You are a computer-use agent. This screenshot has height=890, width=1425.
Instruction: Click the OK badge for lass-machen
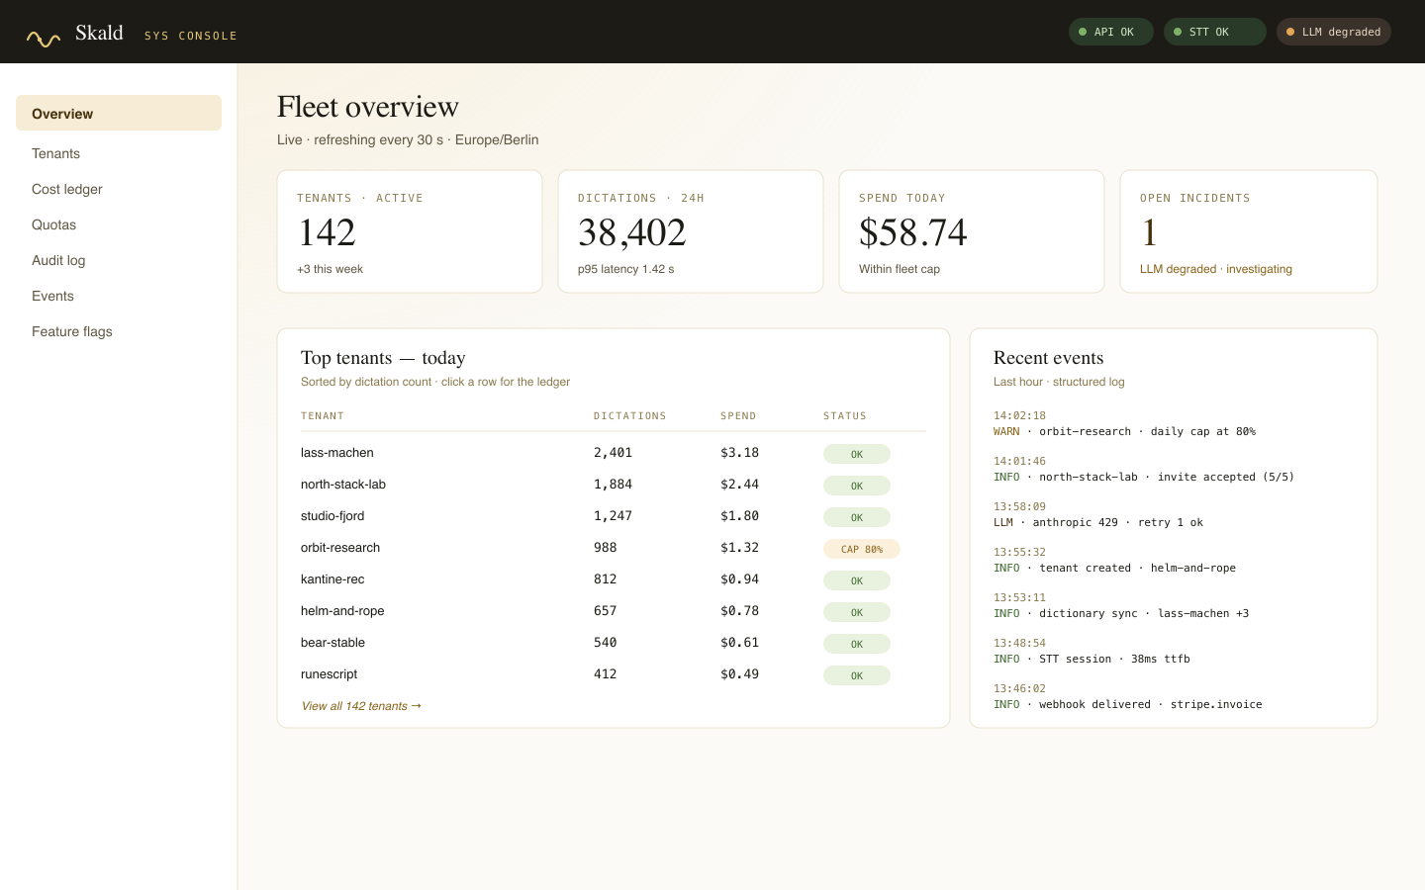[857, 454]
